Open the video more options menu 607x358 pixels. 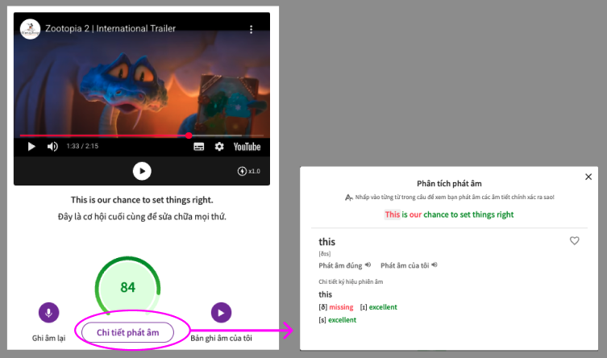click(251, 29)
